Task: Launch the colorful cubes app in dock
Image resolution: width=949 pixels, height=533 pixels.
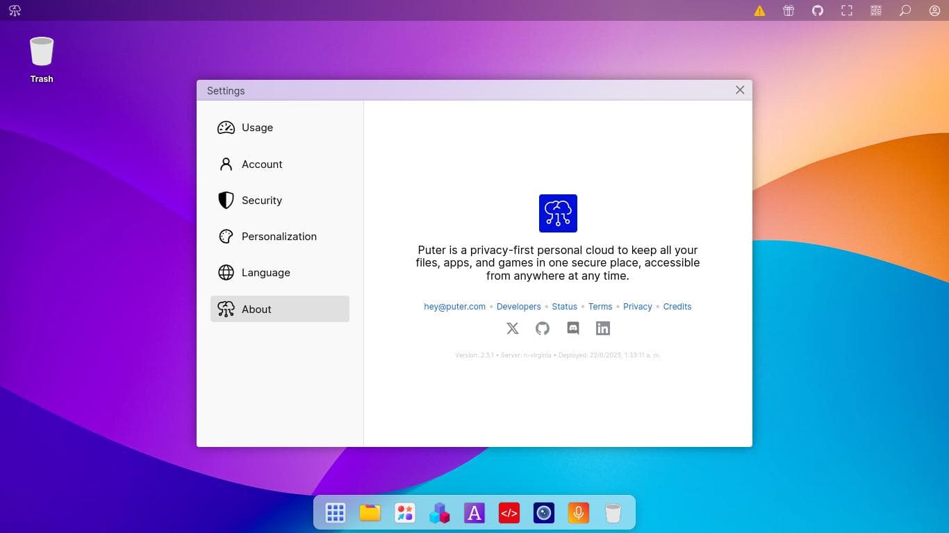Action: point(440,513)
